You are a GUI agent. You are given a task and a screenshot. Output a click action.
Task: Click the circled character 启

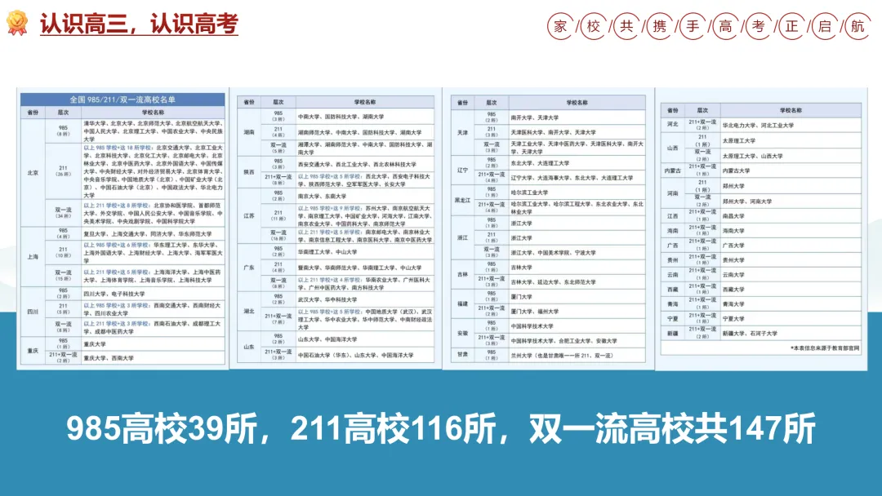[825, 26]
